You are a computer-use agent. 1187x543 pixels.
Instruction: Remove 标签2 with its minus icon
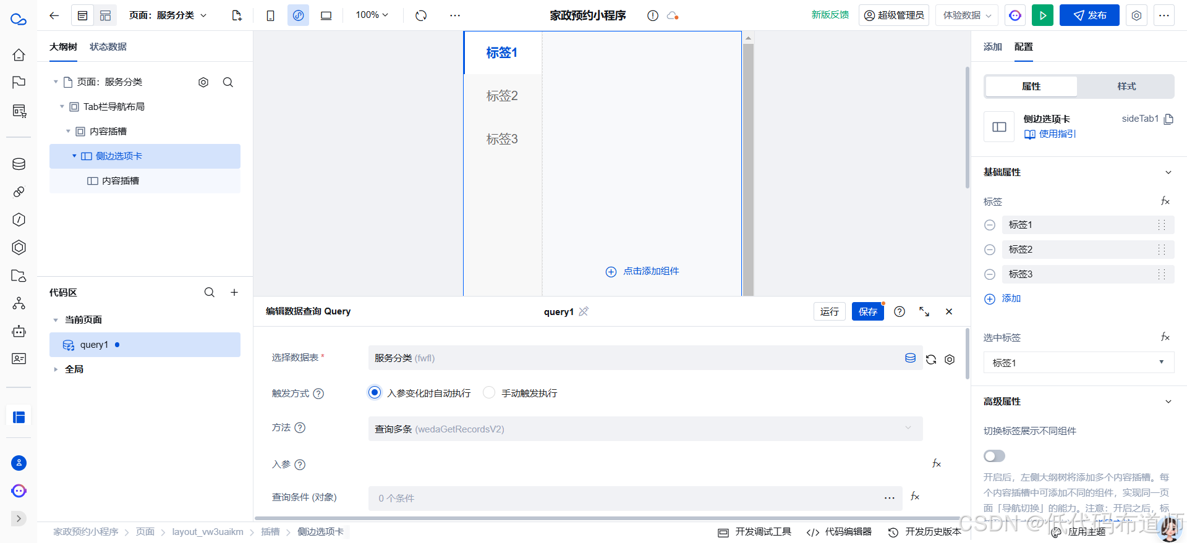990,250
